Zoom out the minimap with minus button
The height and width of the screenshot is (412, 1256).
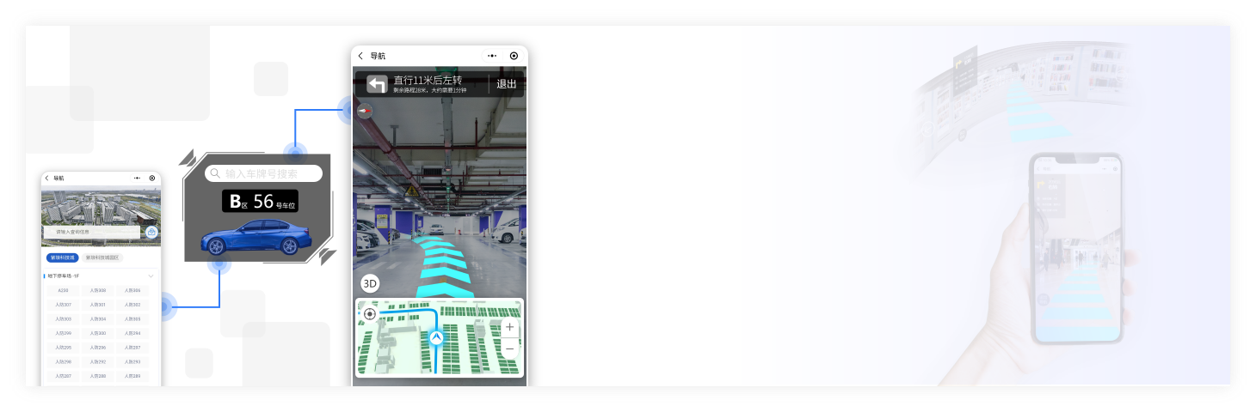(509, 348)
